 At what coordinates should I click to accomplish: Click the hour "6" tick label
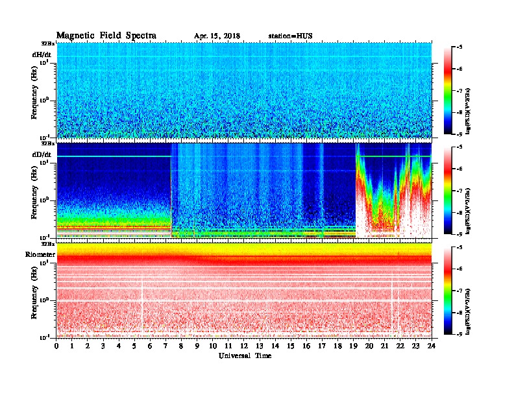click(x=150, y=346)
